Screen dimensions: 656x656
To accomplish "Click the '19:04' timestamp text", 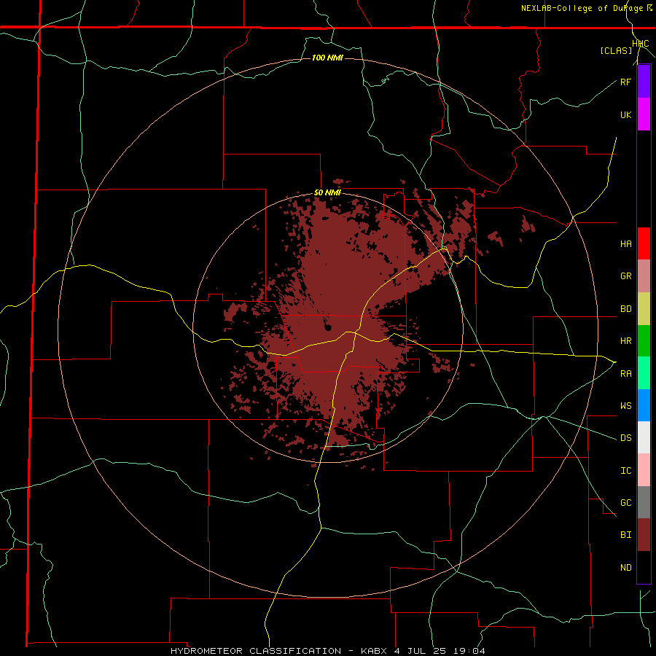I will (471, 651).
